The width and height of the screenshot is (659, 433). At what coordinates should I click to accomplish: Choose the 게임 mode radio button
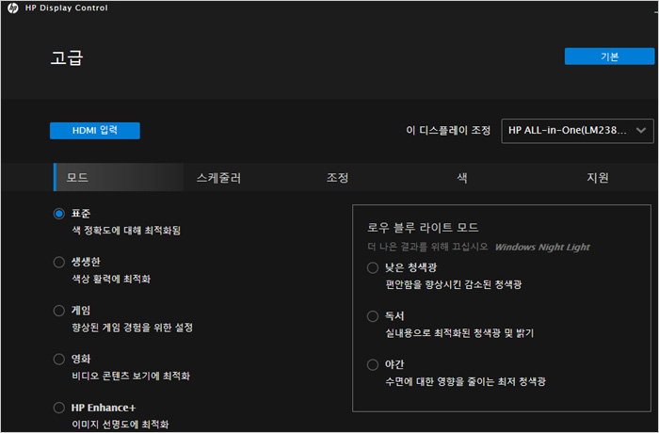58,311
